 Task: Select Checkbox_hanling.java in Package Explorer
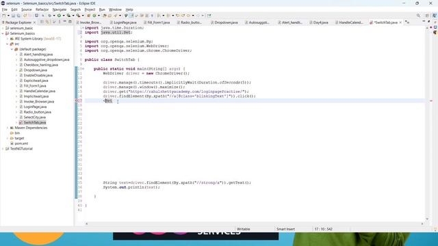tap(41, 65)
